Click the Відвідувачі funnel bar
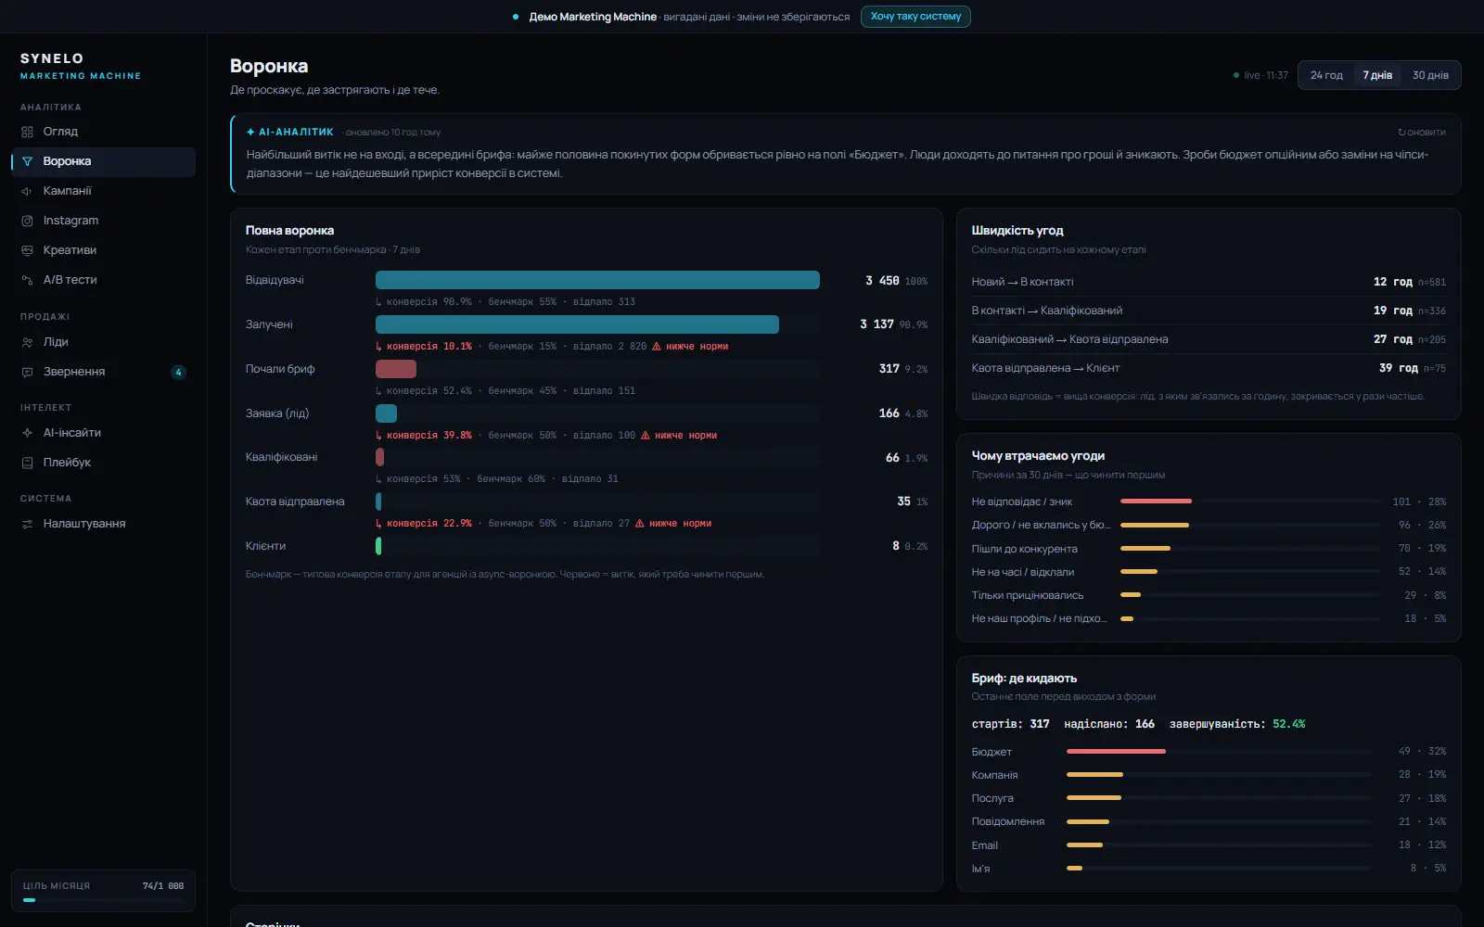The width and height of the screenshot is (1484, 927). coord(597,280)
